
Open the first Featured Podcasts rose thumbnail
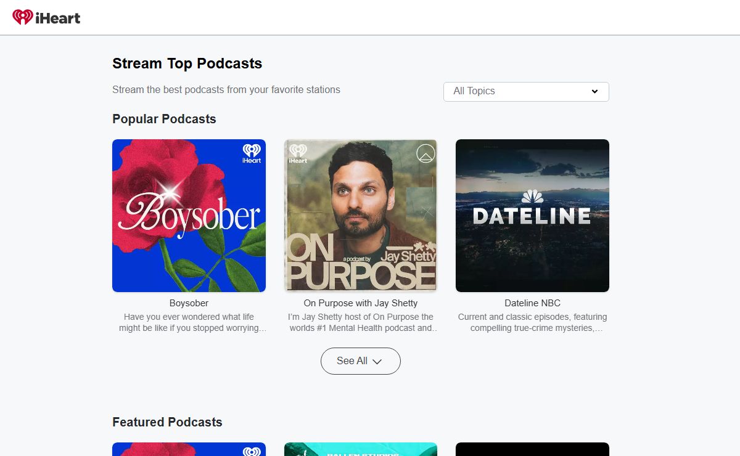click(189, 449)
